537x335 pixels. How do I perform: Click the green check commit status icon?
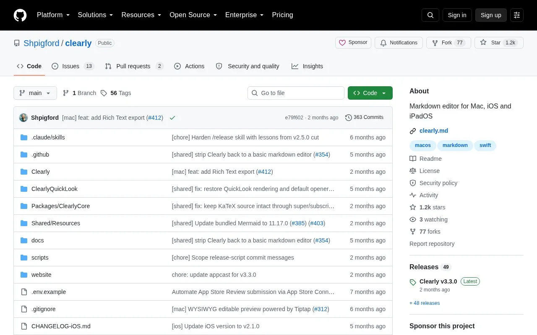point(172,118)
